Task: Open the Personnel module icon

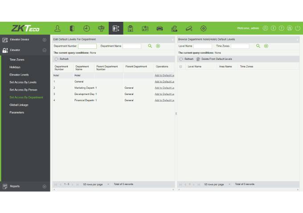Action: click(57, 28)
